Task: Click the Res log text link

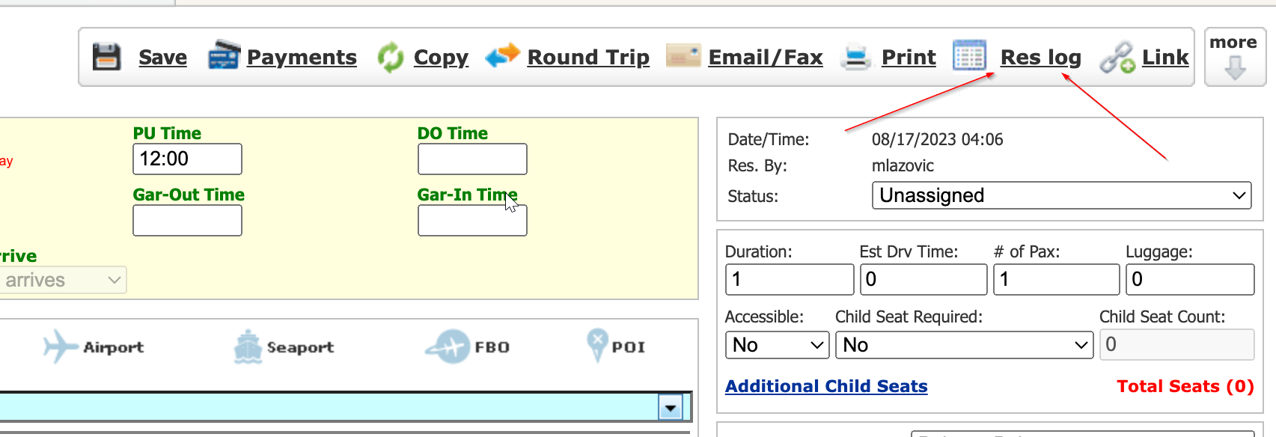Action: 1040,58
